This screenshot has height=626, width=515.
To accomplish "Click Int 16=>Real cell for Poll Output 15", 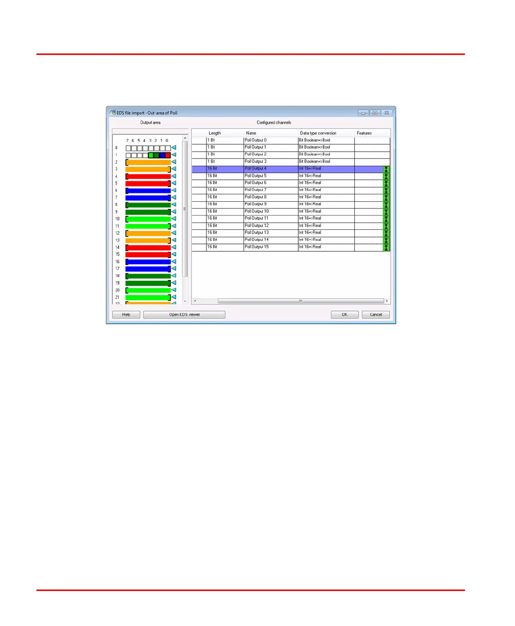I will point(326,247).
